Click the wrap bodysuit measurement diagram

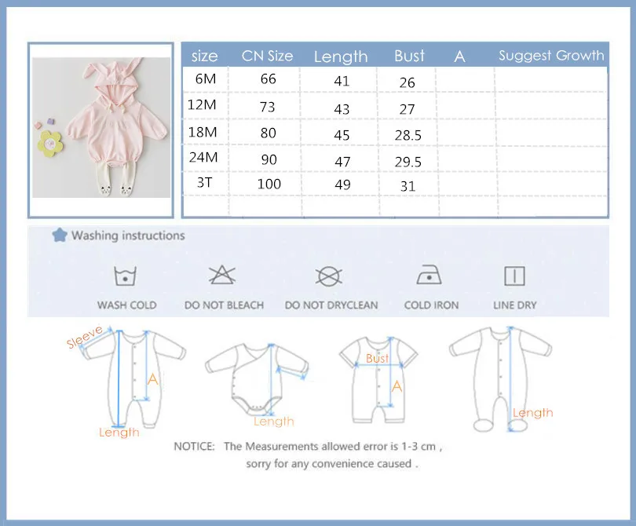click(257, 379)
